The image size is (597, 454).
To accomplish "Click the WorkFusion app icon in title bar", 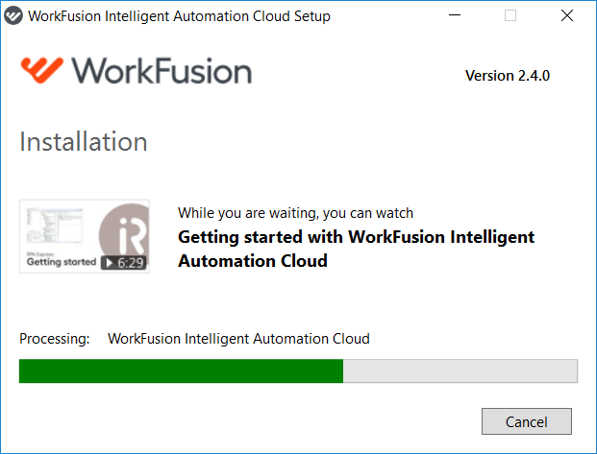I will coord(13,16).
